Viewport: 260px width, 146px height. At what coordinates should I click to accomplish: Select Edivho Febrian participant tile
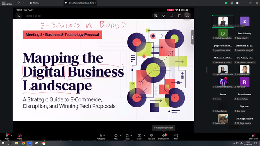pos(223,107)
